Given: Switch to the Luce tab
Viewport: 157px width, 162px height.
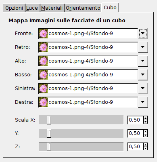Looking at the screenshot, I should coord(32,8).
